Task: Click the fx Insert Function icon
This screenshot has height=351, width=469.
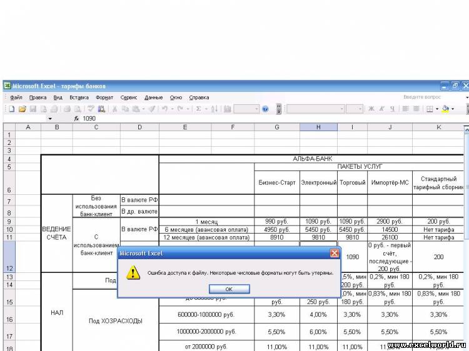Action: [x=76, y=119]
